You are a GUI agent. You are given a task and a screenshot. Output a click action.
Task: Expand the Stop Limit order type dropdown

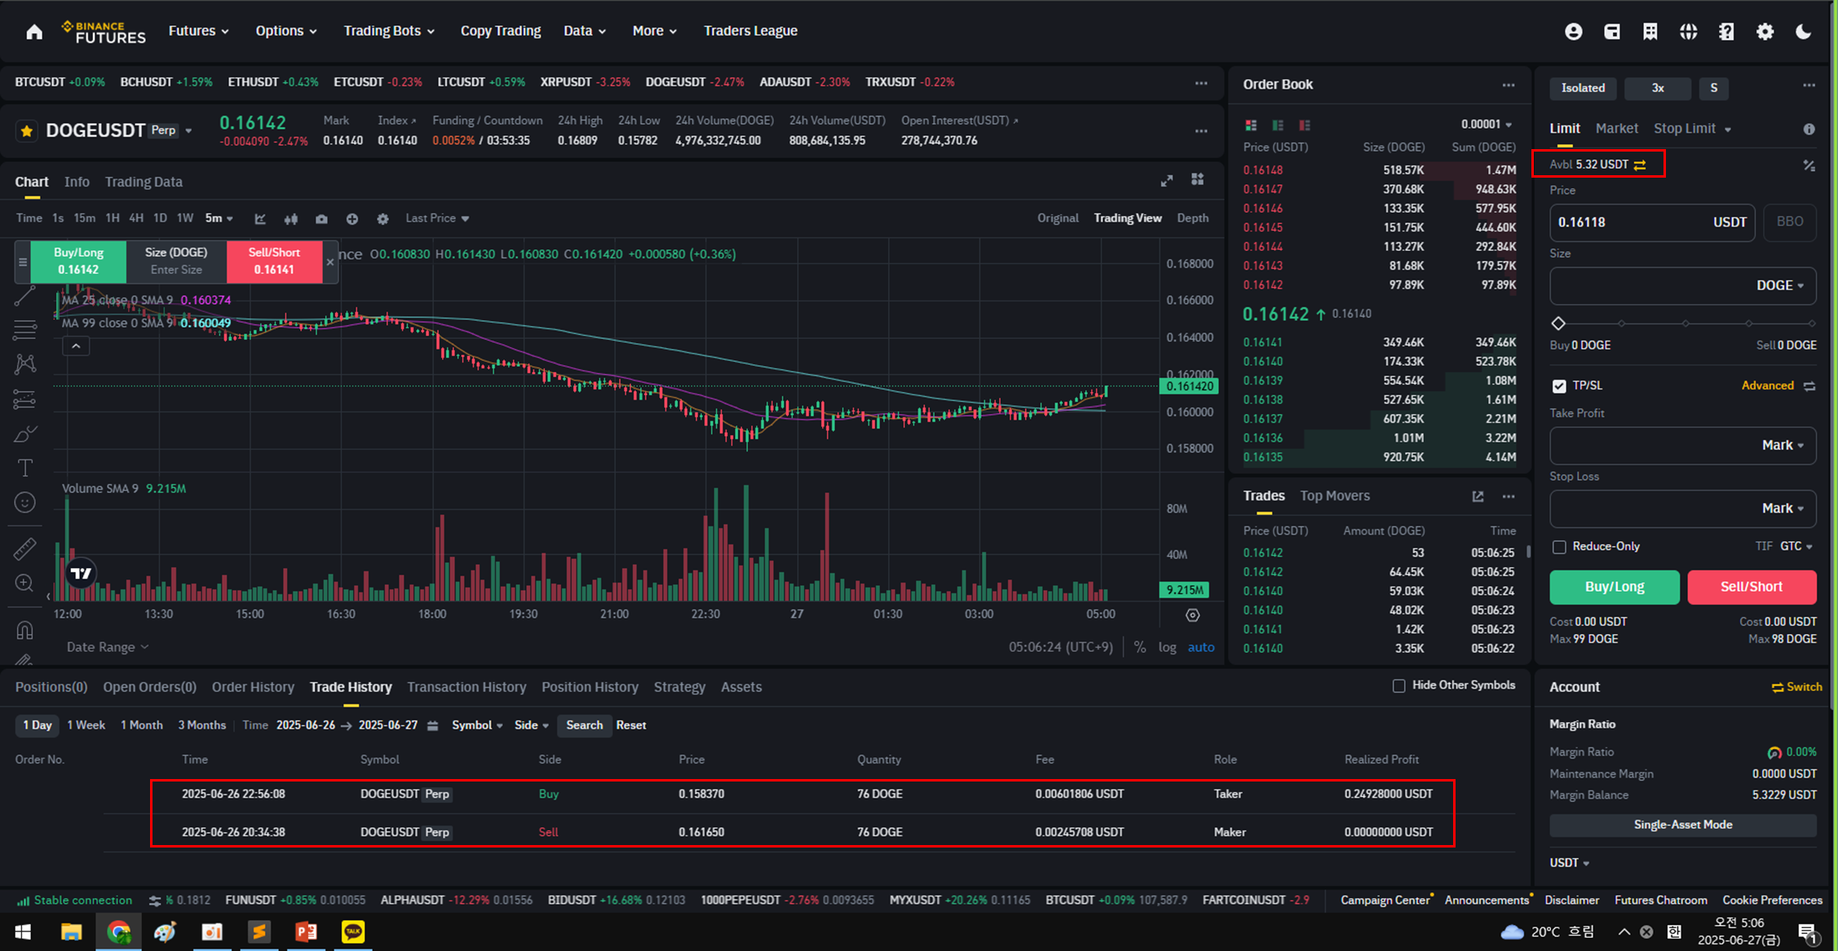click(1727, 130)
